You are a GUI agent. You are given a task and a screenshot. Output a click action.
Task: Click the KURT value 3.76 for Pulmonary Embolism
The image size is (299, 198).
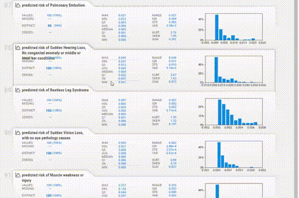point(173,32)
